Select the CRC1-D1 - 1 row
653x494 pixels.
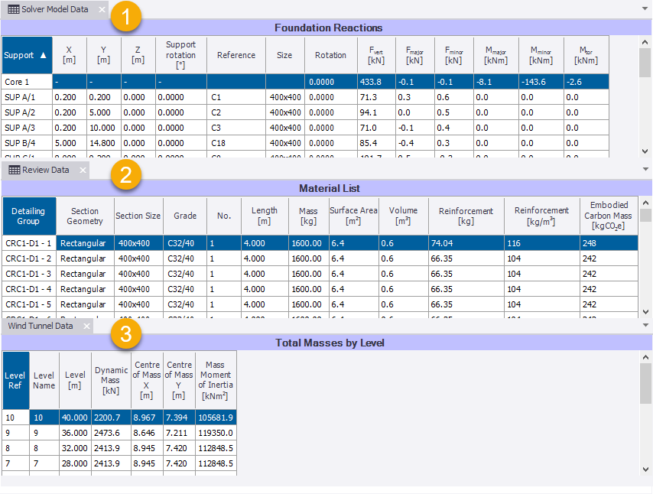point(320,243)
